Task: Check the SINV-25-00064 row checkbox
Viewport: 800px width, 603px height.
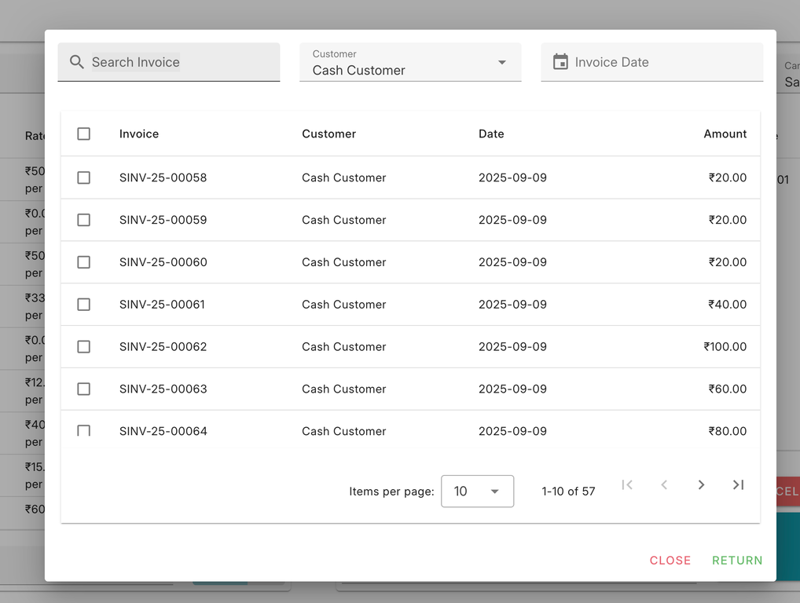Action: point(83,431)
